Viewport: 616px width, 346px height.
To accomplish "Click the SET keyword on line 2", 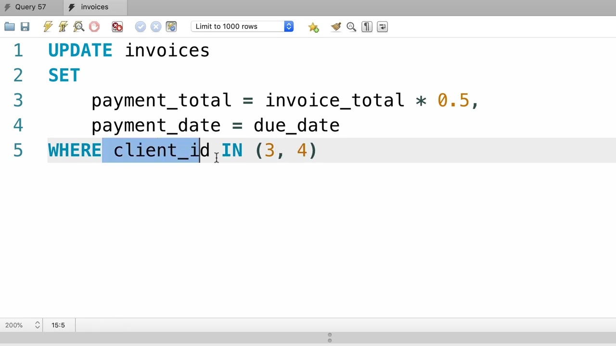I will (x=64, y=75).
